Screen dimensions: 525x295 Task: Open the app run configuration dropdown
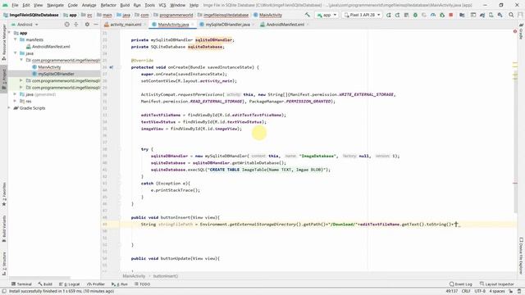326,15
